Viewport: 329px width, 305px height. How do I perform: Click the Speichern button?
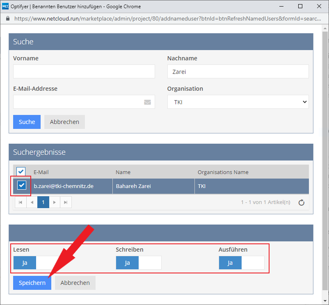point(32,283)
